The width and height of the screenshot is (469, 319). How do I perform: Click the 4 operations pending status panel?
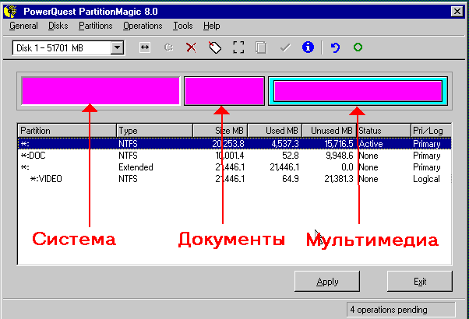400,310
